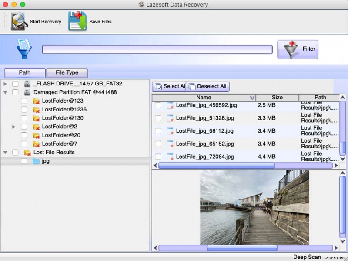Switch to the Path tab
348x261 pixels.
(x=24, y=72)
